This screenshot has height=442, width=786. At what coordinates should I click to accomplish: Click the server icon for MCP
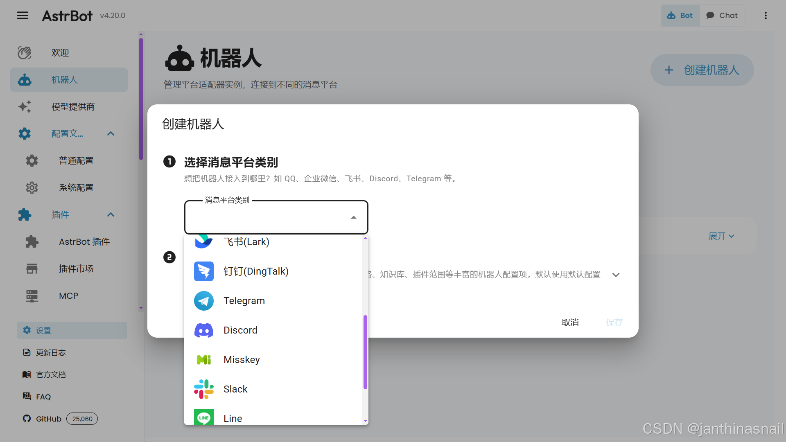[x=32, y=296]
